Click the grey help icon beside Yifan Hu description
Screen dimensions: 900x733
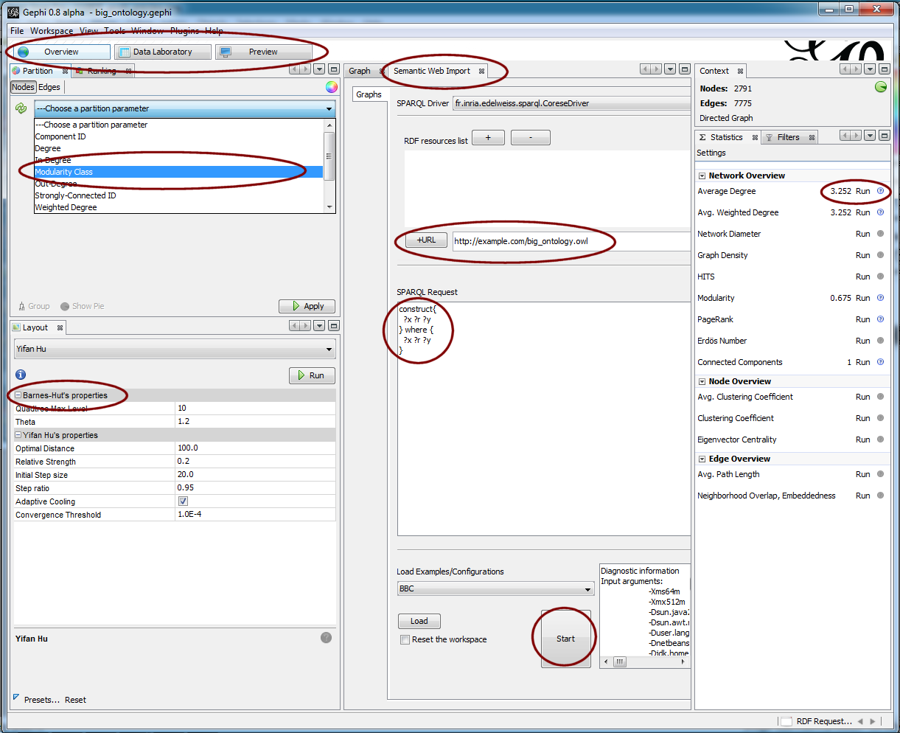(x=326, y=638)
